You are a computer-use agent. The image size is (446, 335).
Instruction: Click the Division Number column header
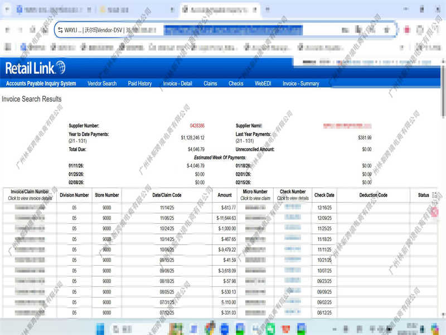[74, 195]
